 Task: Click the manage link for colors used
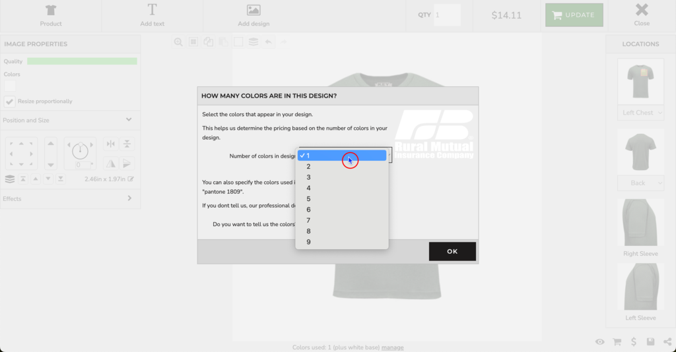coord(392,347)
